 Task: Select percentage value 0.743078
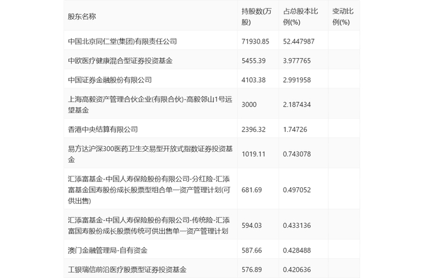pos(297,154)
